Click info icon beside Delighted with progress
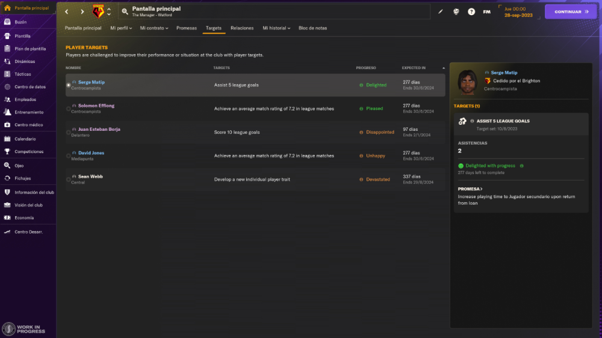The width and height of the screenshot is (602, 338). [x=521, y=166]
